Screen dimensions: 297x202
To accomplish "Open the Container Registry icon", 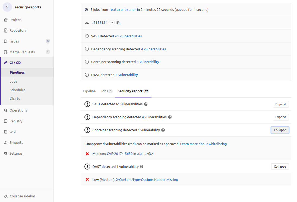I will point(5,121).
